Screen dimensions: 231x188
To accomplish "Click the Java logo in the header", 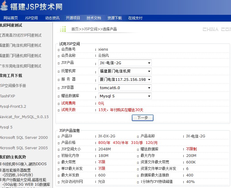I will 4,6.
